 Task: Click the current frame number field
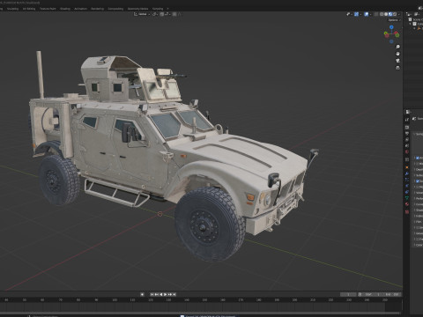[348, 294]
